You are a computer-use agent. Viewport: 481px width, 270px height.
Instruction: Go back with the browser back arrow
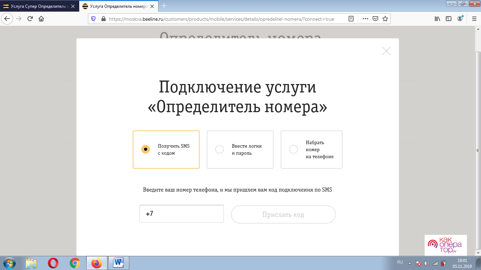coord(7,19)
